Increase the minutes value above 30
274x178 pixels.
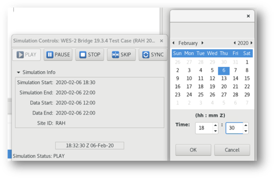(x=246, y=125)
